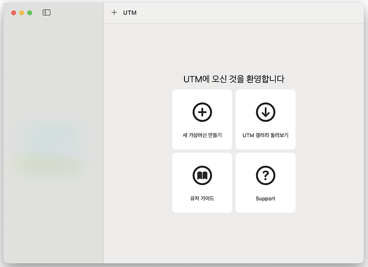
Task: Click the UTM window title text
Action: click(130, 13)
